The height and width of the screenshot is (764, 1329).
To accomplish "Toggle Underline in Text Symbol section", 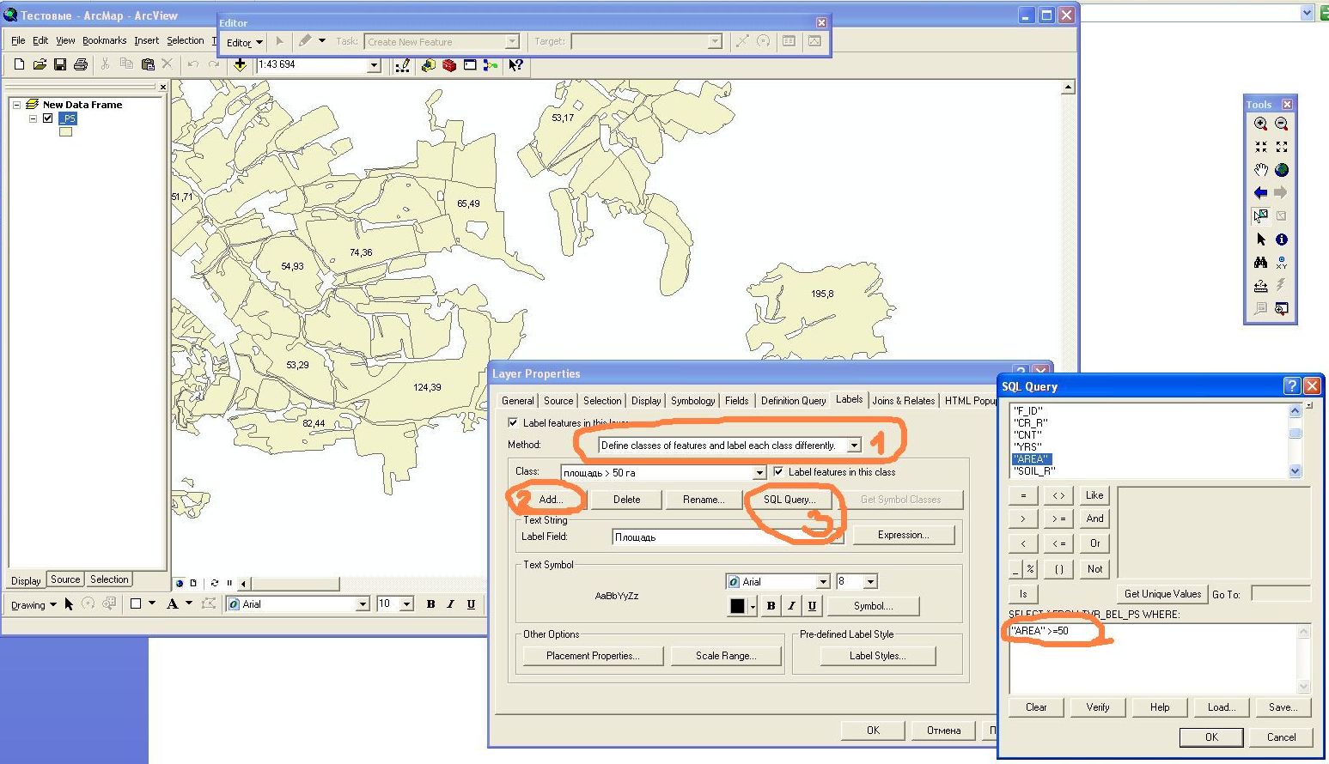I will (x=812, y=606).
